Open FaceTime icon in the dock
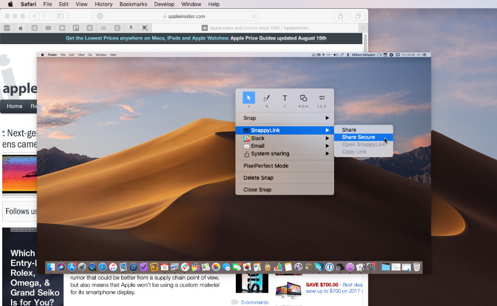 coord(237,267)
